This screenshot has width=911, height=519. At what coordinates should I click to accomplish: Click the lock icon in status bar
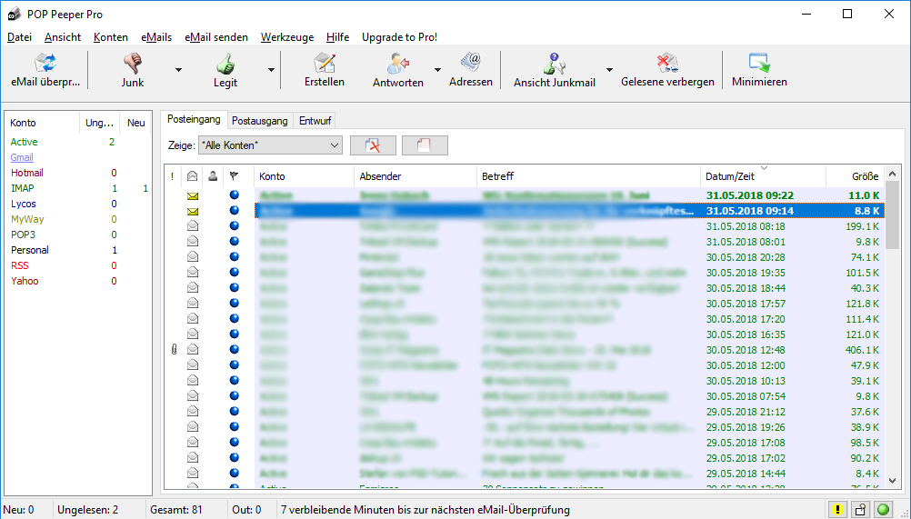860,510
